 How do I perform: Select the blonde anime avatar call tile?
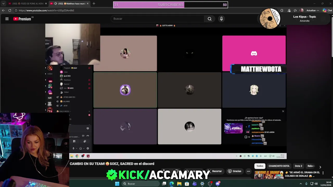(254, 90)
